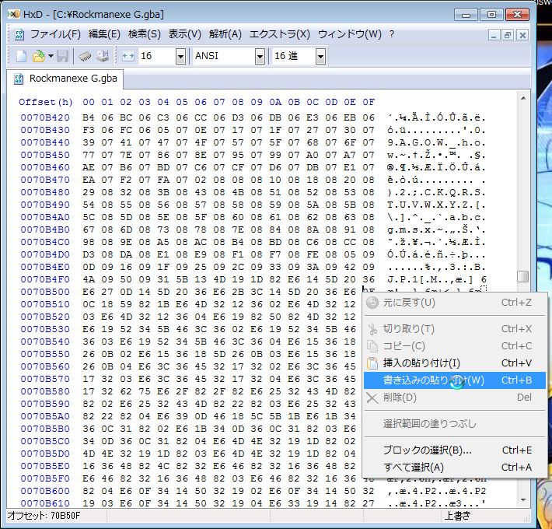Open the 解析(A) menu

tap(225, 34)
